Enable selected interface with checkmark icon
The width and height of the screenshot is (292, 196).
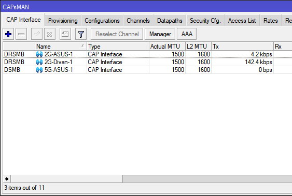pyautogui.click(x=37, y=34)
